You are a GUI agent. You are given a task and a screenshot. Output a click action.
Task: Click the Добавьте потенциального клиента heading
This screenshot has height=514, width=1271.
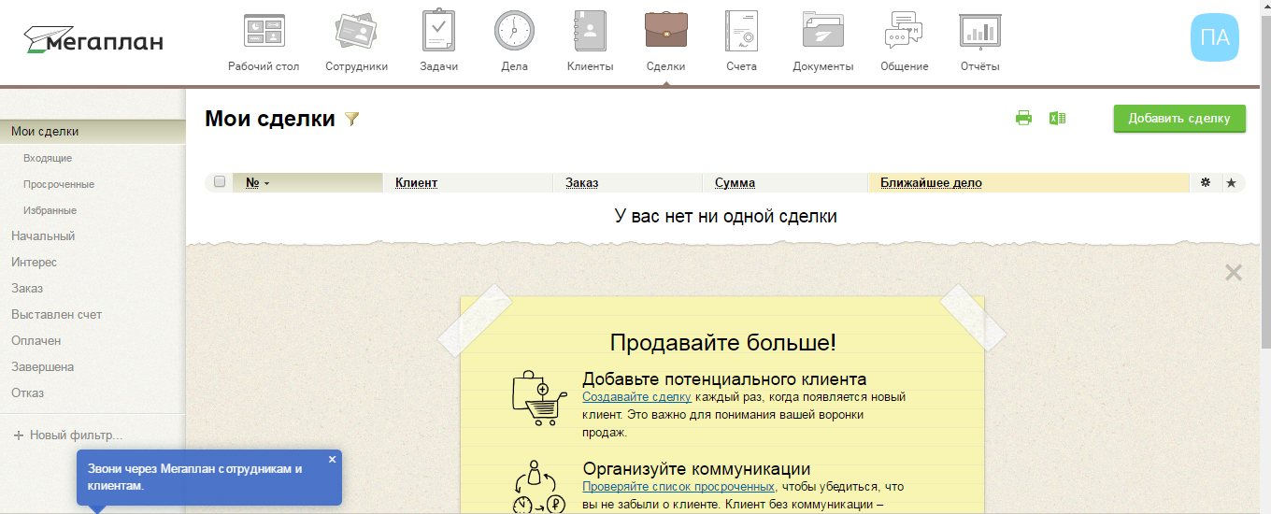coord(724,379)
